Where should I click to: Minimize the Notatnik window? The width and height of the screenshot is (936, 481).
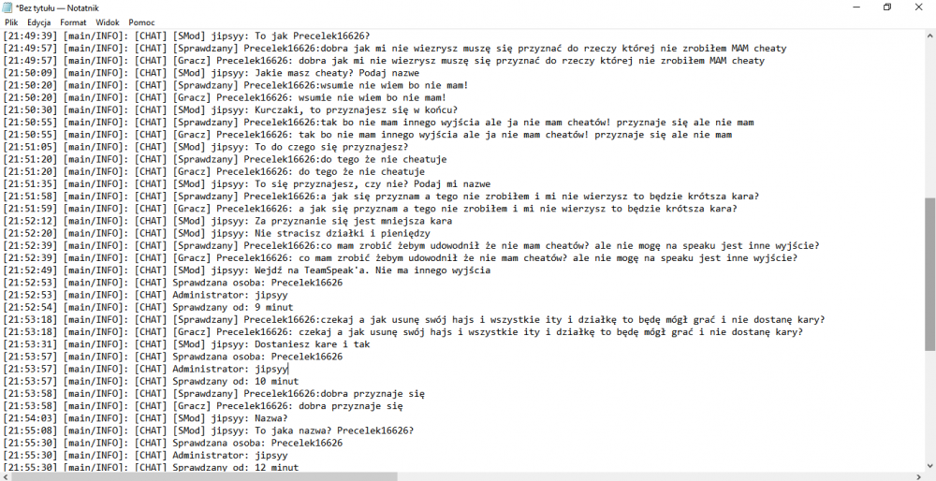[855, 7]
